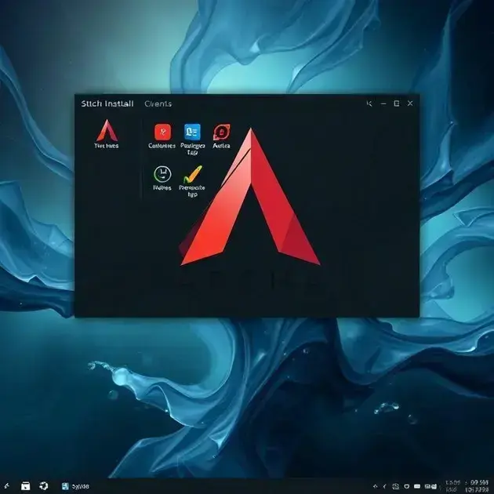The height and width of the screenshot is (494, 494).
Task: Open the green circle face icon
Action: tap(162, 174)
